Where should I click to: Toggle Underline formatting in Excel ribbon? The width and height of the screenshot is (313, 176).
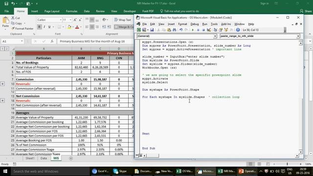(49, 27)
